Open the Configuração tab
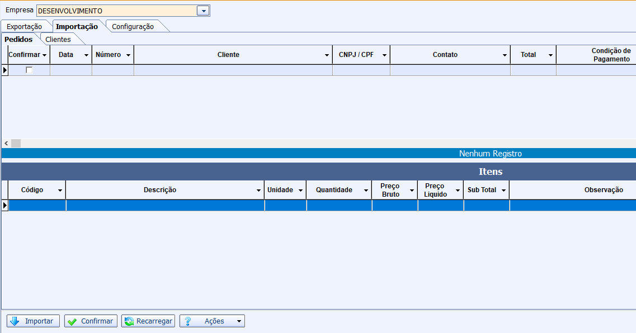Screen dimensions: 636x333 pyautogui.click(x=133, y=26)
